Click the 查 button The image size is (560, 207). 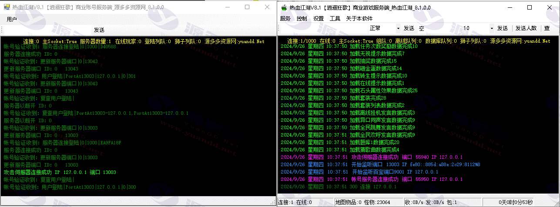(x=547, y=28)
